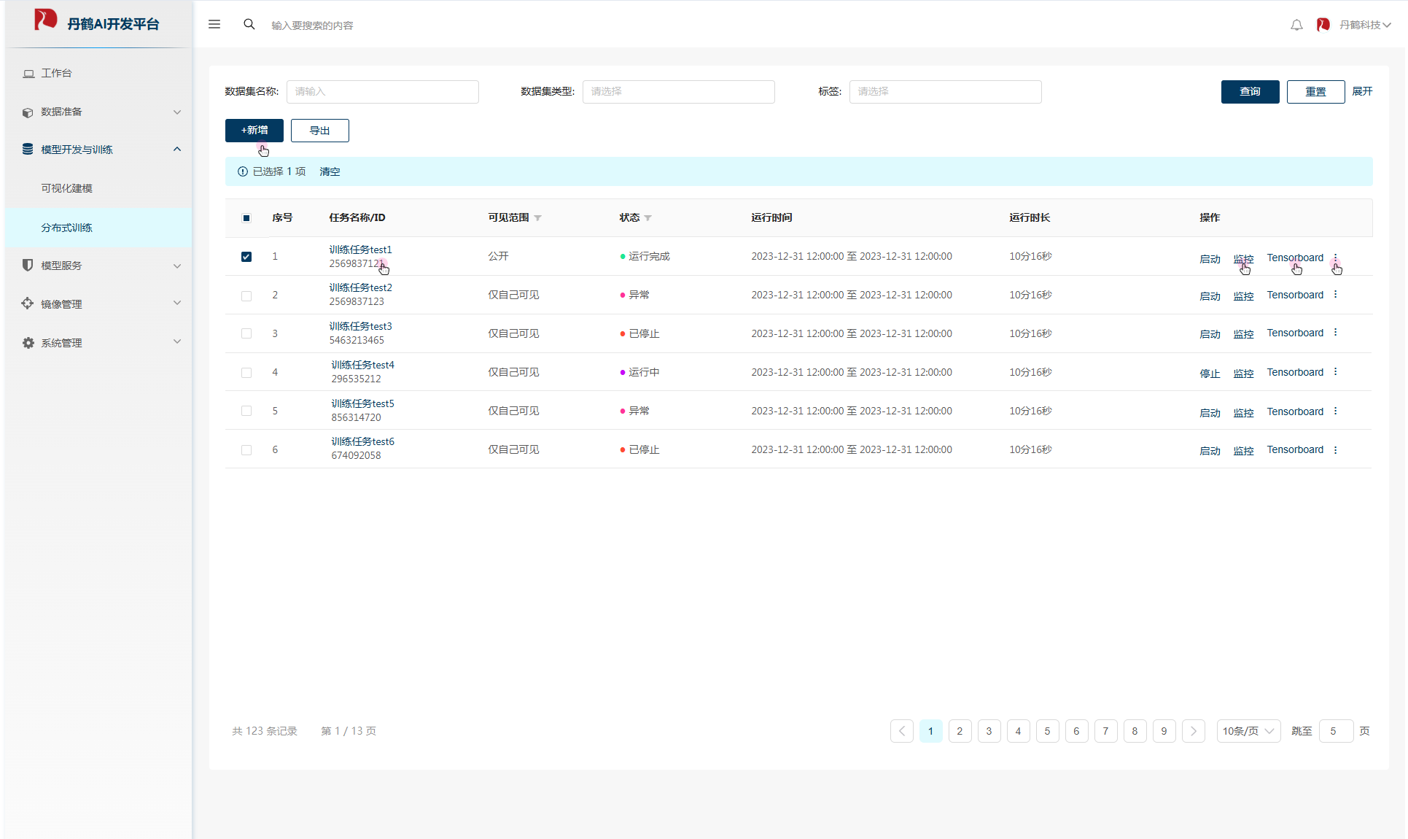Click the 镜像管理 icon

coord(28,303)
